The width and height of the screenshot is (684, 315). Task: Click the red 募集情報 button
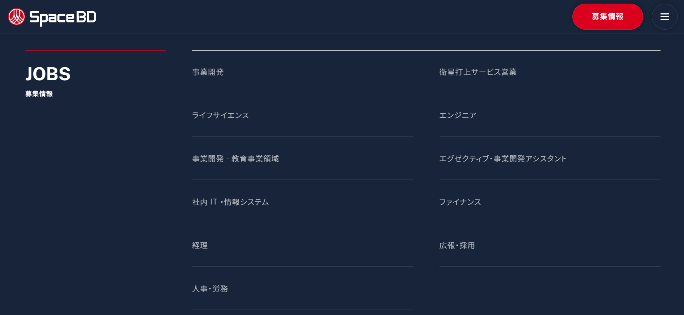tap(607, 17)
